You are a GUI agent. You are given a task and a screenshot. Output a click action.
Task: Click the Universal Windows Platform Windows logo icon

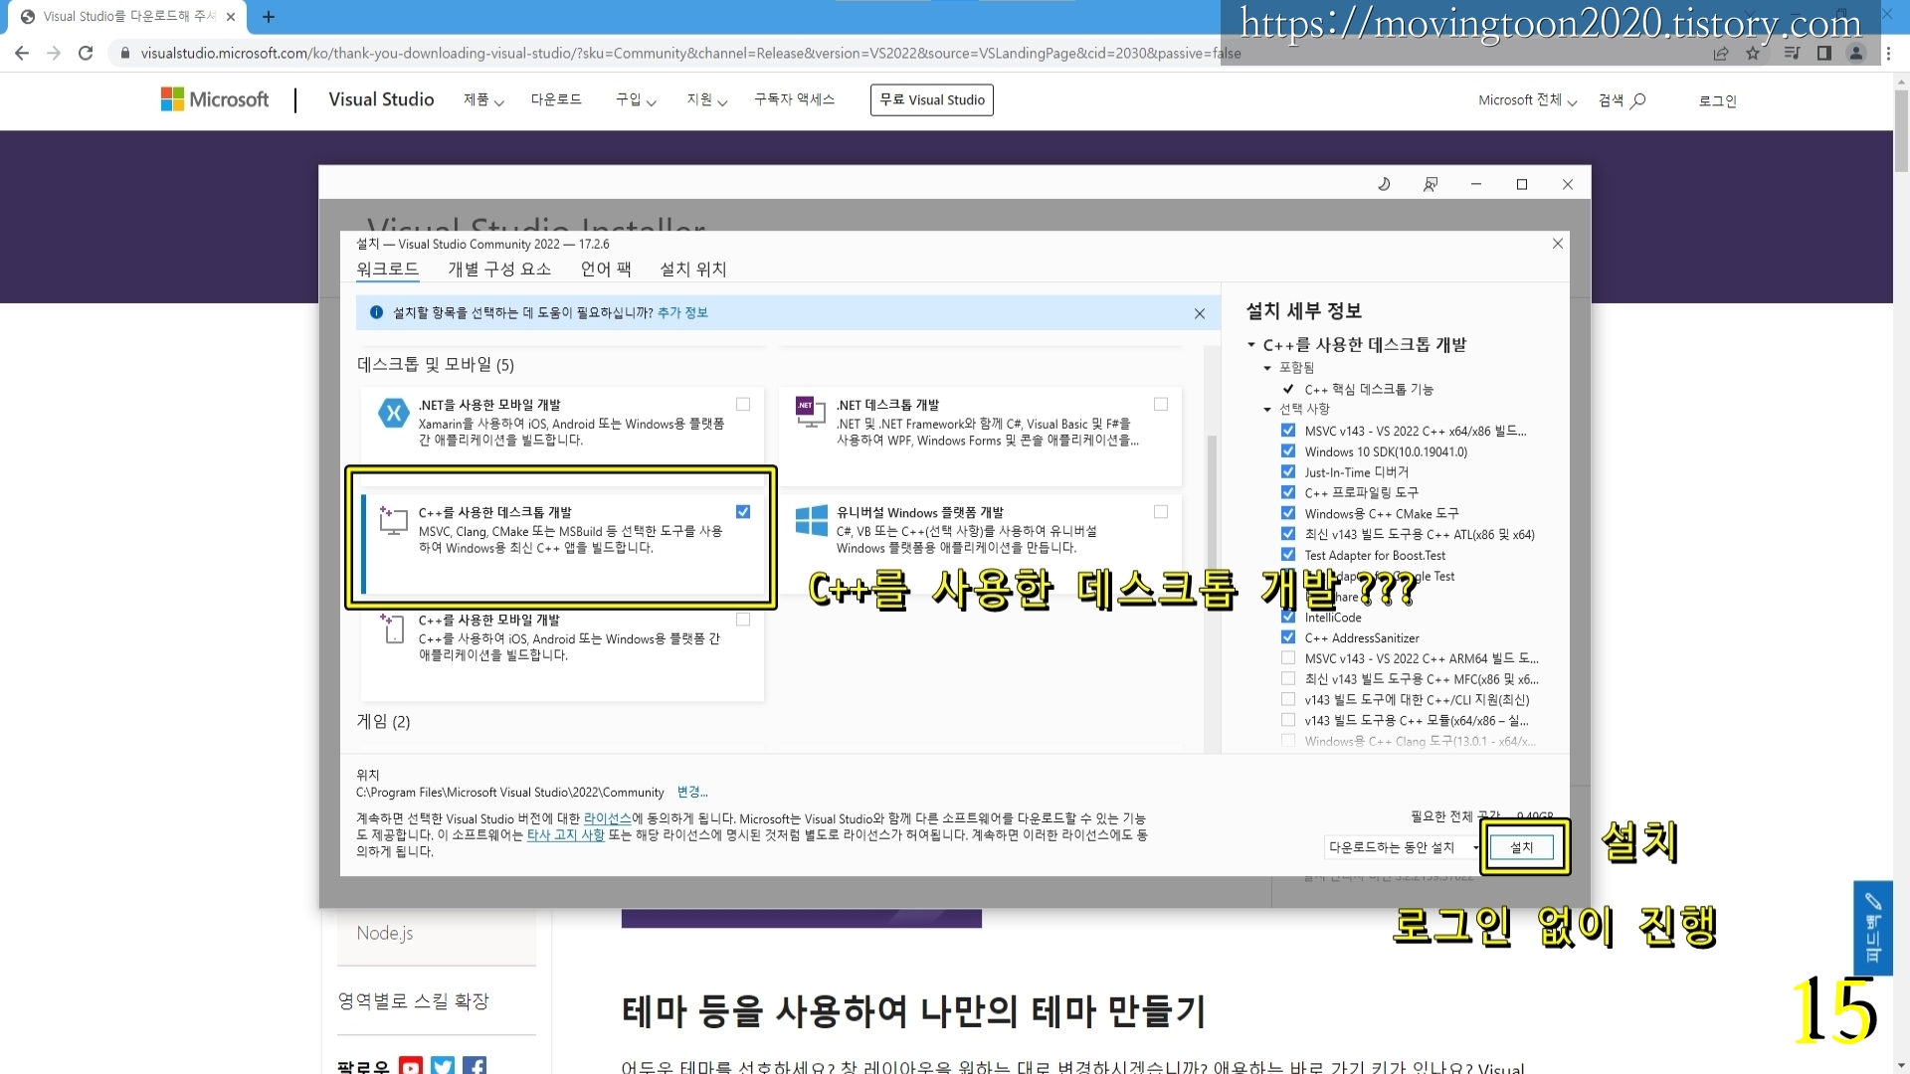pos(812,519)
